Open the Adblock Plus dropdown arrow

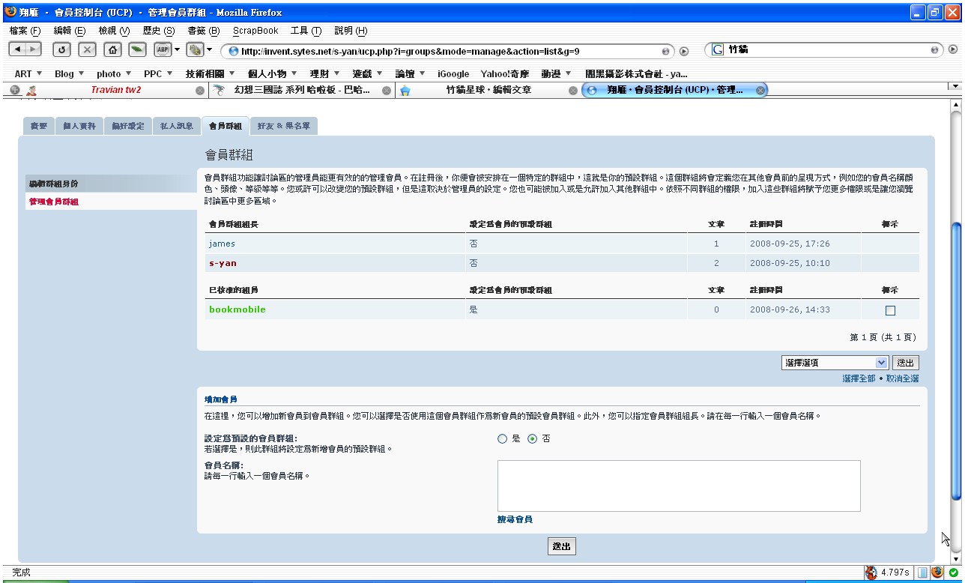pos(178,50)
